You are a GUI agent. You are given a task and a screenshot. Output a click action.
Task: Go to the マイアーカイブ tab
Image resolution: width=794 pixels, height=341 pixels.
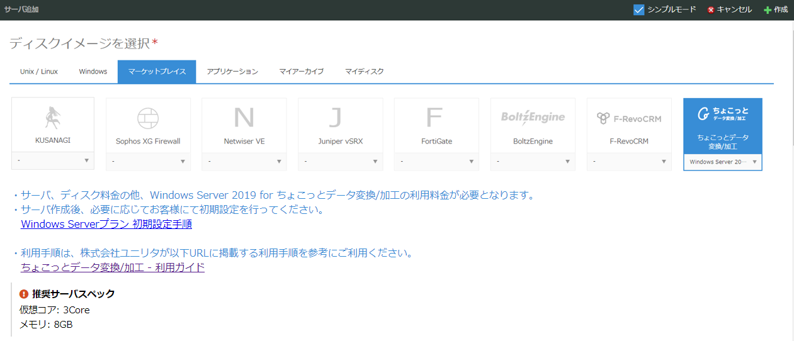click(x=302, y=72)
